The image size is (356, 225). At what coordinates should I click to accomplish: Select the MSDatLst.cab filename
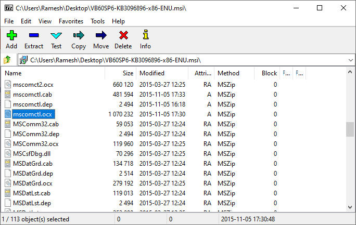[x=32, y=193]
